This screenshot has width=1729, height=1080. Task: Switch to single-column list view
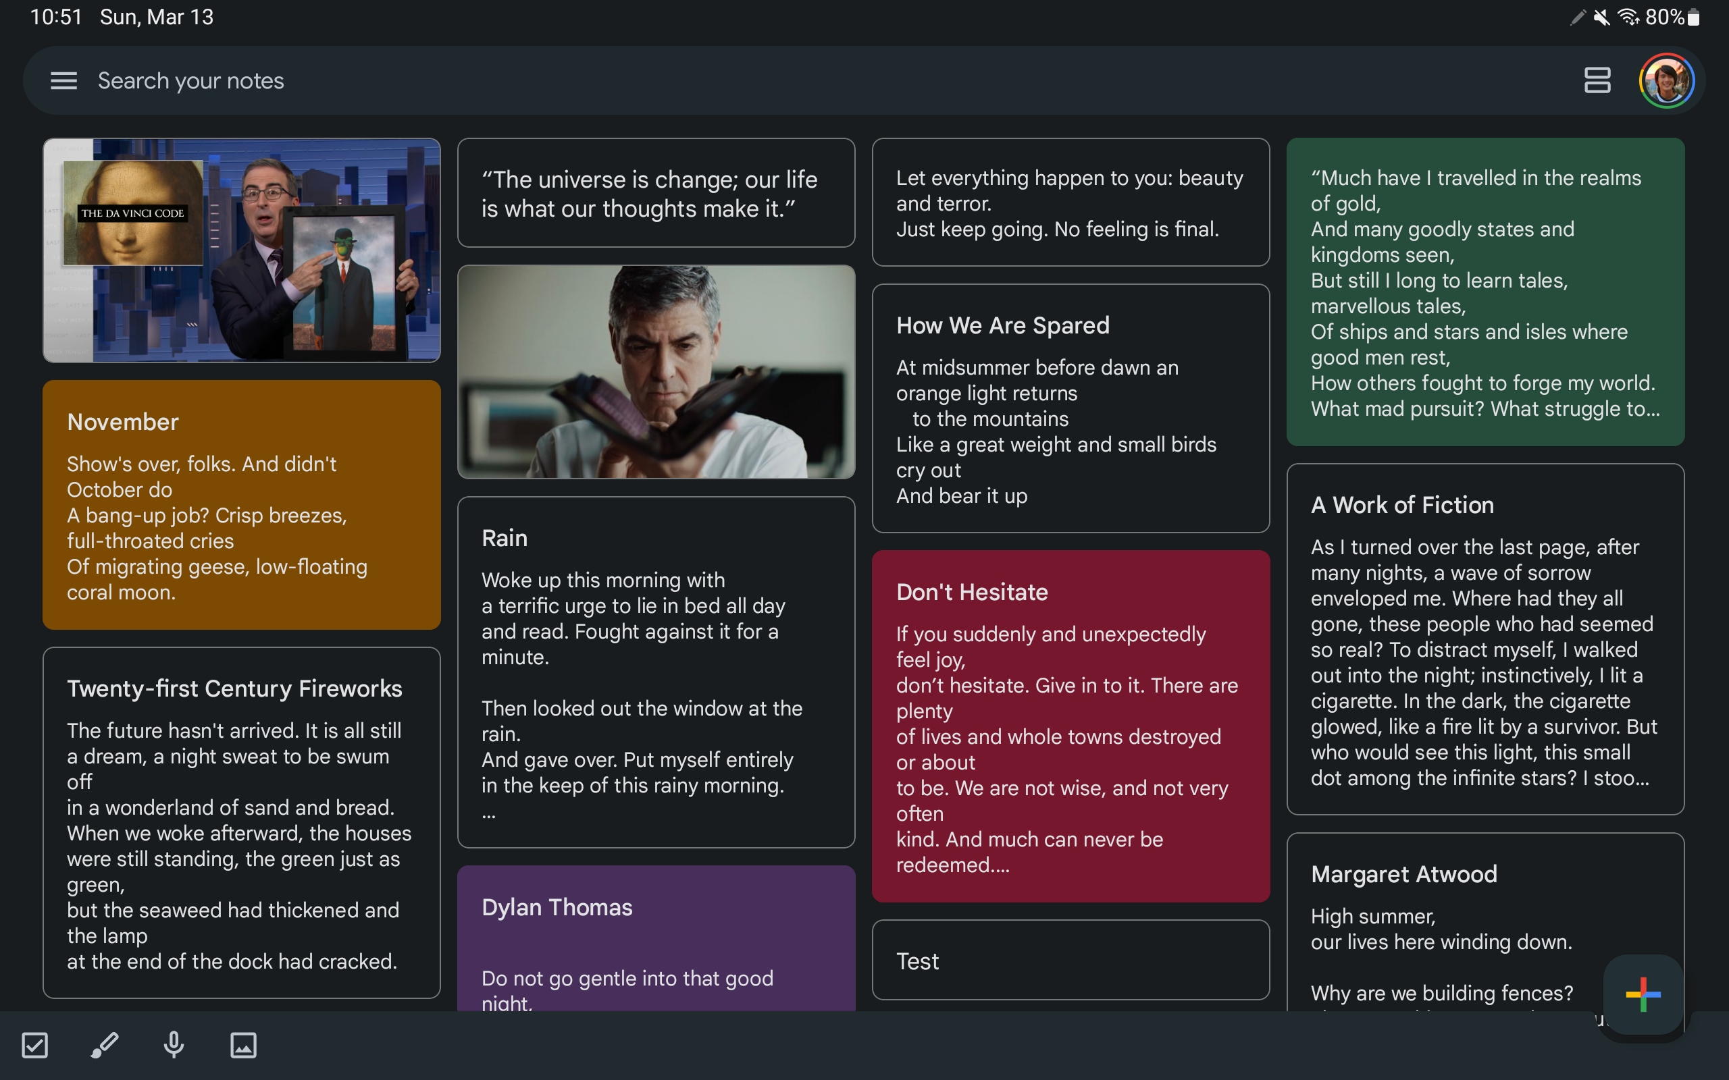(x=1597, y=81)
